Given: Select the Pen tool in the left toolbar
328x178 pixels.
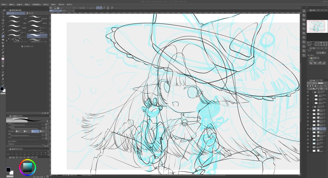Looking at the screenshot, I should pos(3,36).
